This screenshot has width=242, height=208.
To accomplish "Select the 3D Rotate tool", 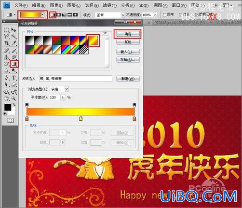I will (x=6, y=92).
